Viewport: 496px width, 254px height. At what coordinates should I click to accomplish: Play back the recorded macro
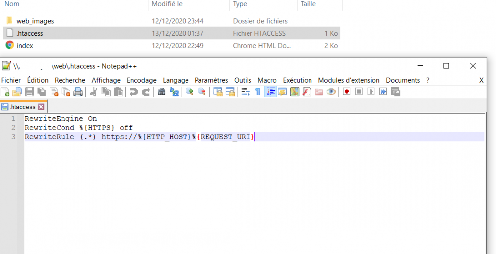(371, 92)
